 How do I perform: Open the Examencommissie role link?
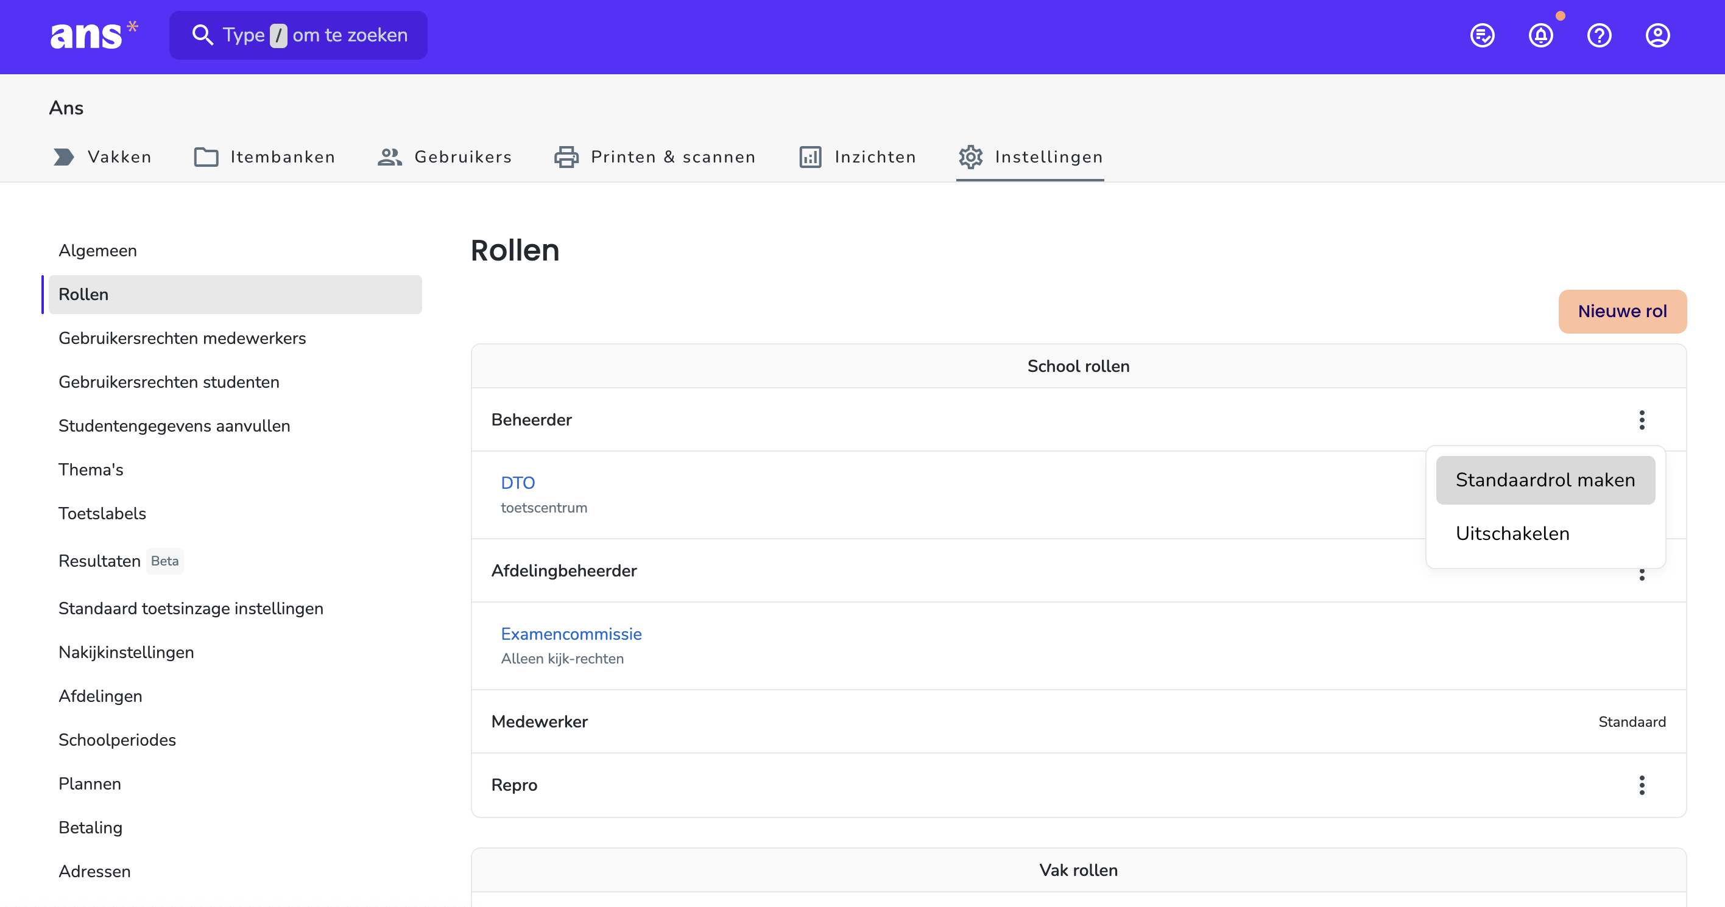point(571,634)
